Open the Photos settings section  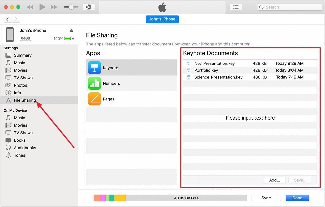point(21,85)
